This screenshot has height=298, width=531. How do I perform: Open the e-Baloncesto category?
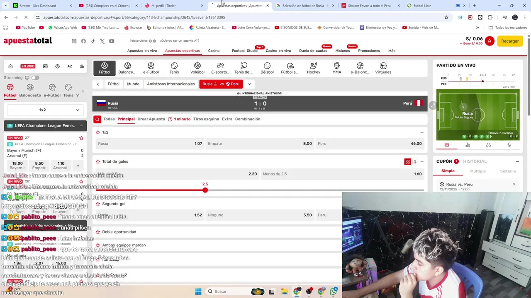(x=360, y=68)
